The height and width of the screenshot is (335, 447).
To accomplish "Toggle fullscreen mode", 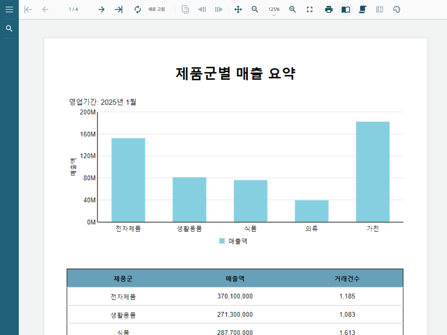I will pos(310,9).
